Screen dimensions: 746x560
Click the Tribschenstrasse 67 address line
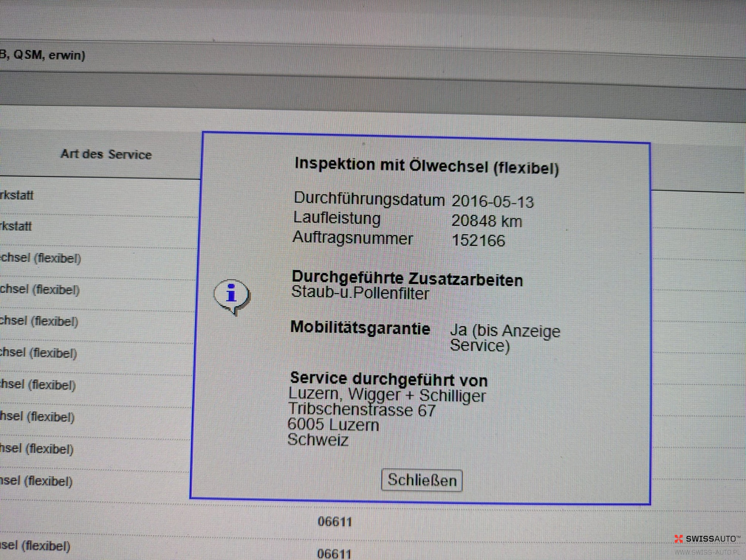(362, 410)
